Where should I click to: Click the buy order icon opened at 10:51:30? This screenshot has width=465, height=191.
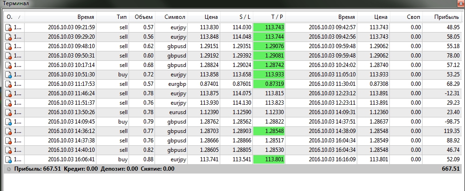pyautogui.click(x=9, y=75)
